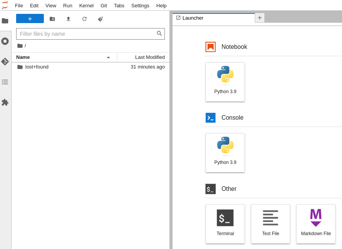Open the Settings menu
This screenshot has width=342, height=249.
coord(140,5)
